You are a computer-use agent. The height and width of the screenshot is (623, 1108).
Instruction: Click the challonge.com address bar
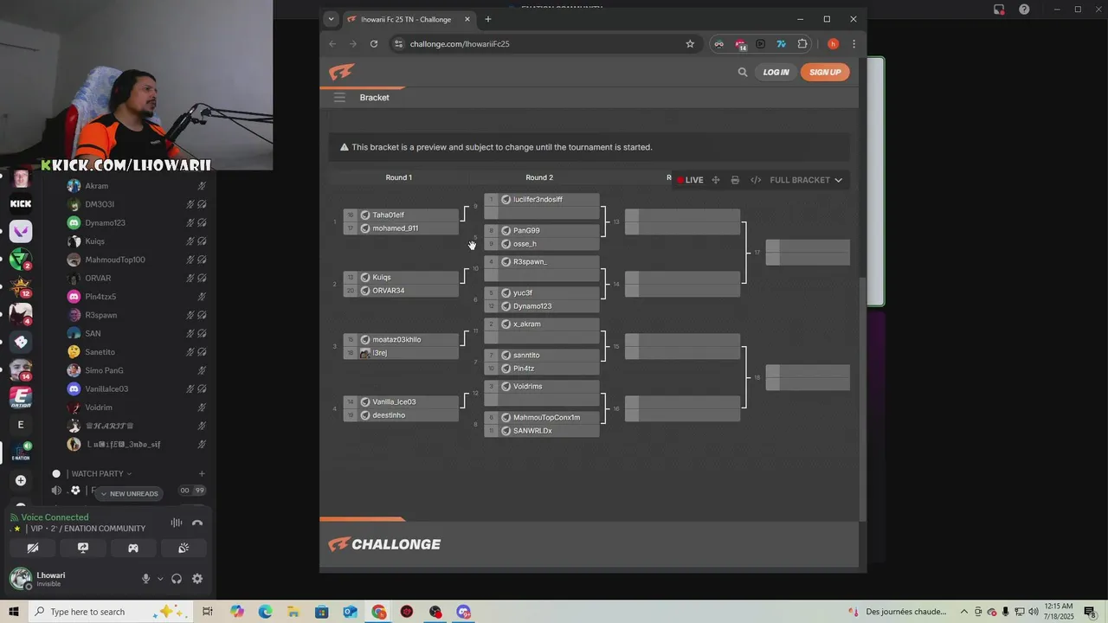click(545, 44)
